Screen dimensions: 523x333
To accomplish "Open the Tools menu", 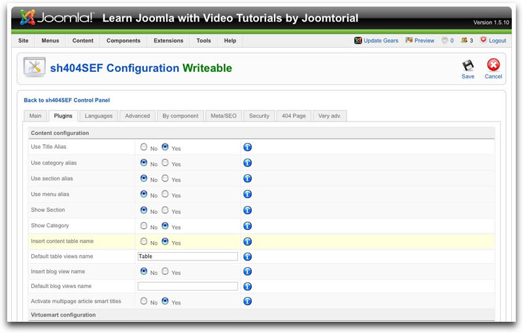I will [x=203, y=40].
